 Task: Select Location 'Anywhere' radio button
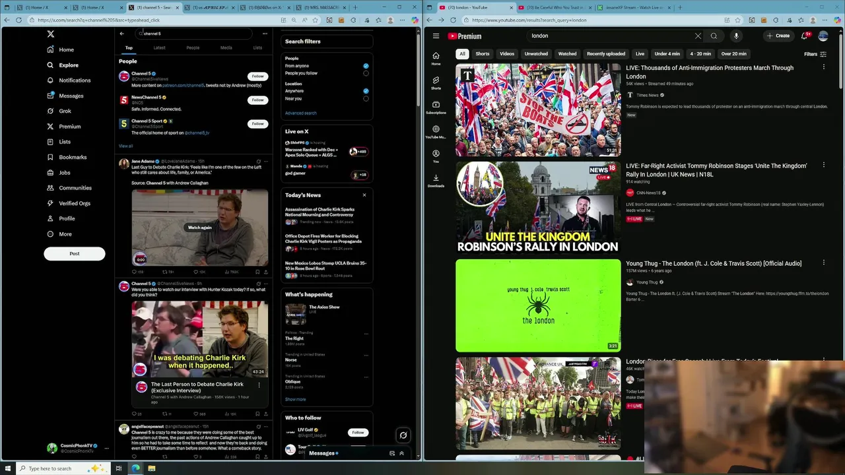pos(366,91)
